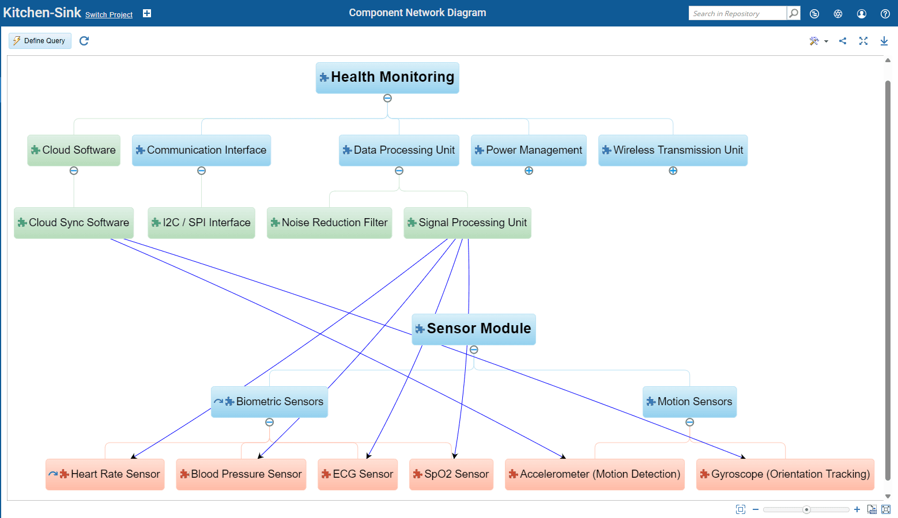Click the zoom-to-selection frame icon
Screen dimensions: 898x518
click(x=741, y=509)
